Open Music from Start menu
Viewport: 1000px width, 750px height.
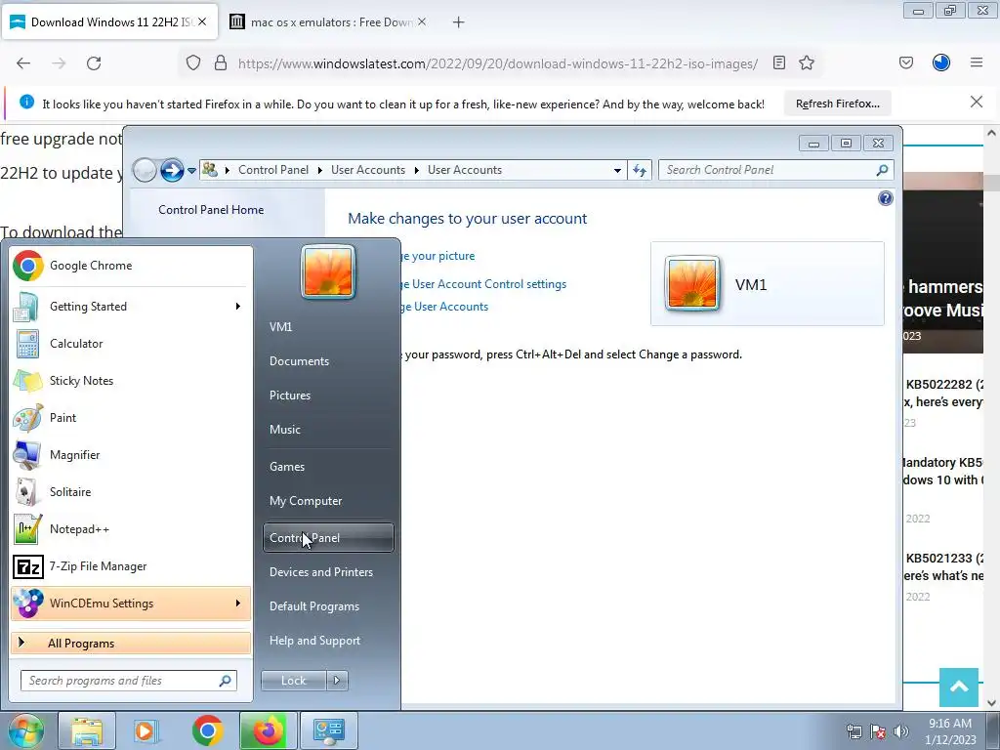pyautogui.click(x=328, y=430)
